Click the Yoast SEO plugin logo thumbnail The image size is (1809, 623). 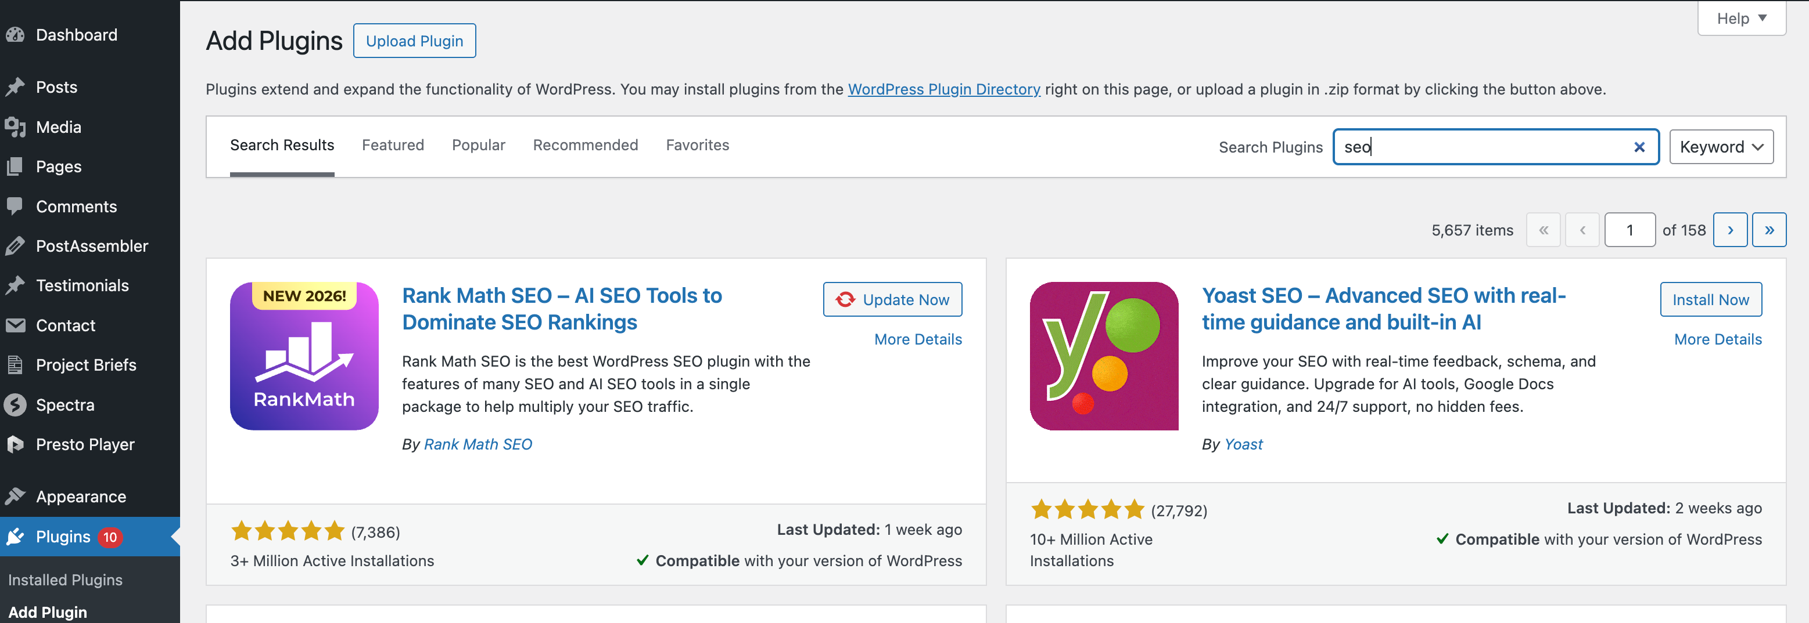pos(1104,356)
